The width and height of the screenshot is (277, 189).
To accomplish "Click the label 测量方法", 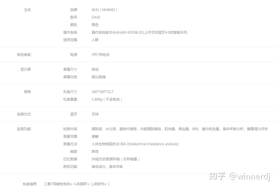I will click(x=70, y=144).
